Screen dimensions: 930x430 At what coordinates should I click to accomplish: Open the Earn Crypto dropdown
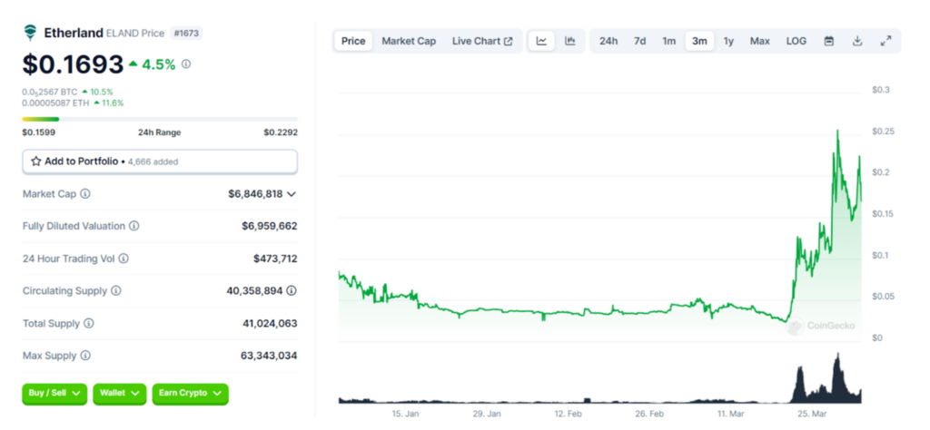pos(190,394)
